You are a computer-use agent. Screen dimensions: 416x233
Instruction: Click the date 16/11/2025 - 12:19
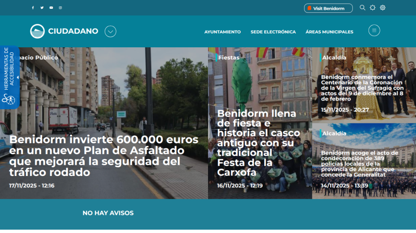coord(240,185)
